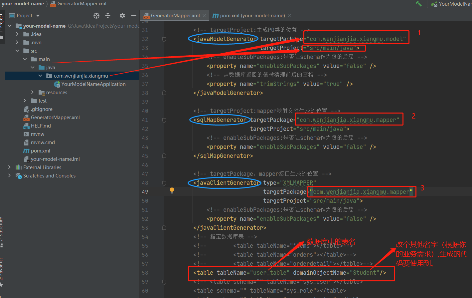Click the Scratches and Consoles icon
The height and width of the screenshot is (298, 472).
19,176
